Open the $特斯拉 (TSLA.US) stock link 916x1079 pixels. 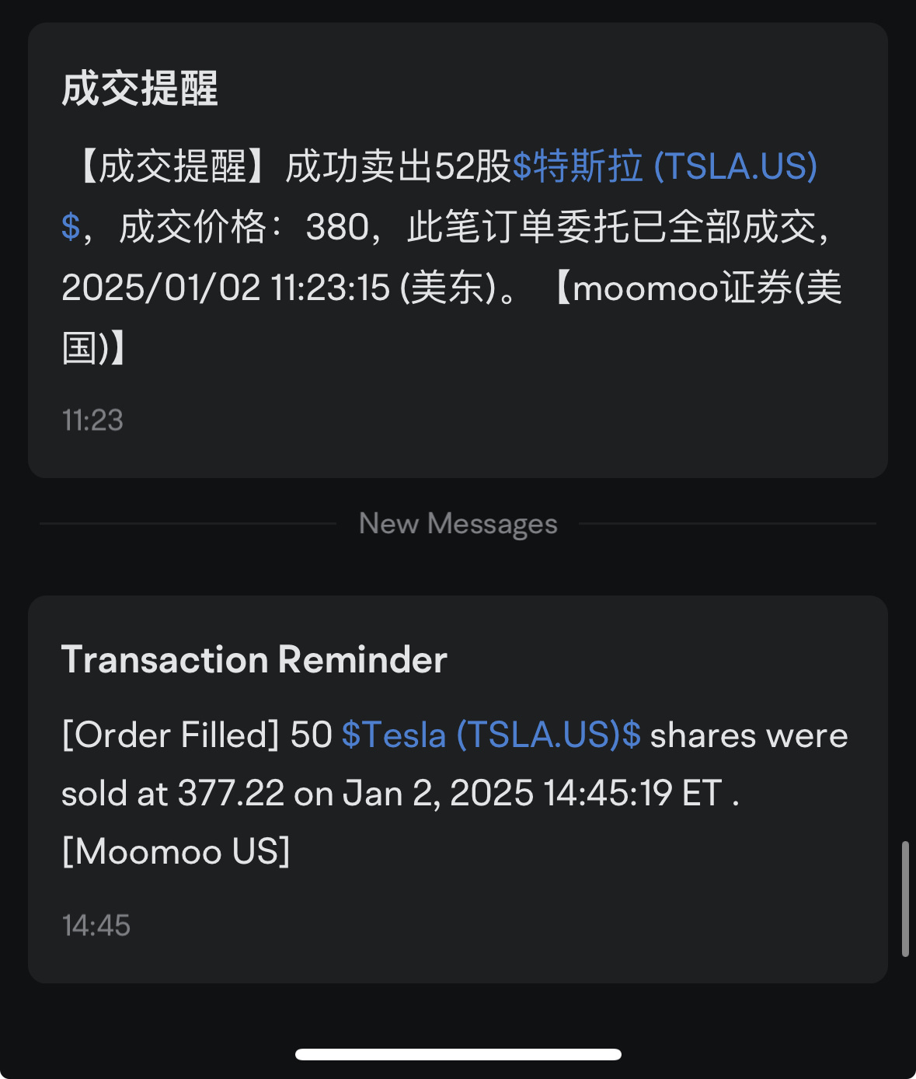[665, 166]
